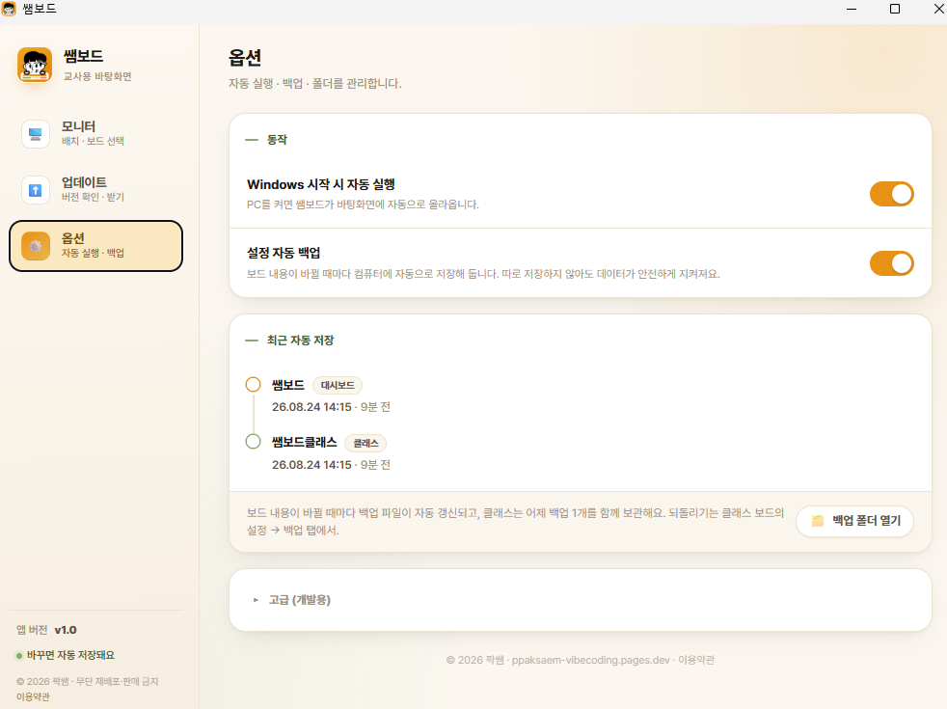Click the 바꾸면 자동 저장돼요 status text

pyautogui.click(x=70, y=655)
